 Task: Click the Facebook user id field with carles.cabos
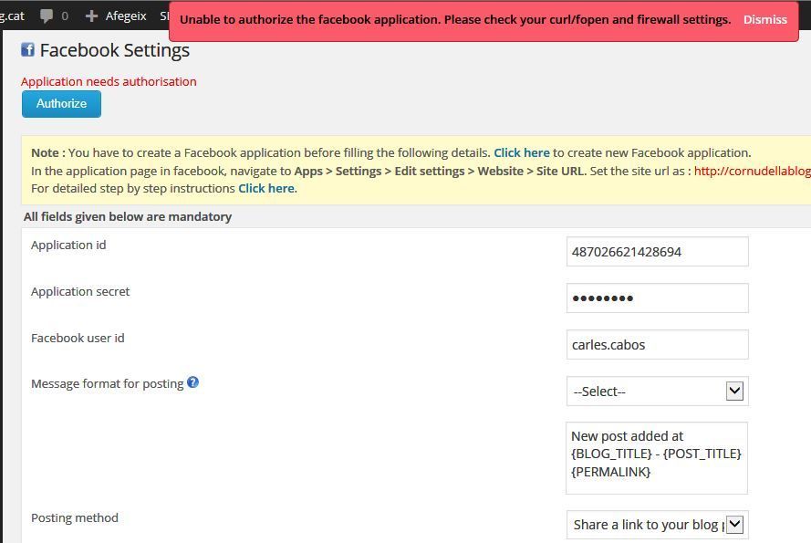(x=658, y=345)
